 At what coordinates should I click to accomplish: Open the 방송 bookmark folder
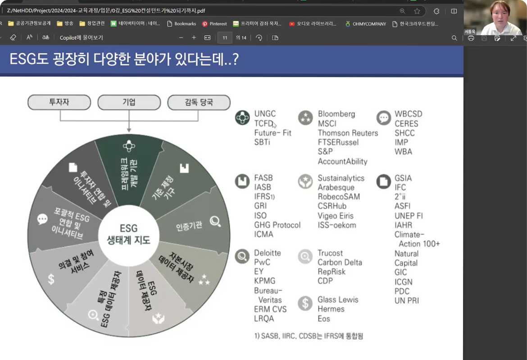(65, 23)
